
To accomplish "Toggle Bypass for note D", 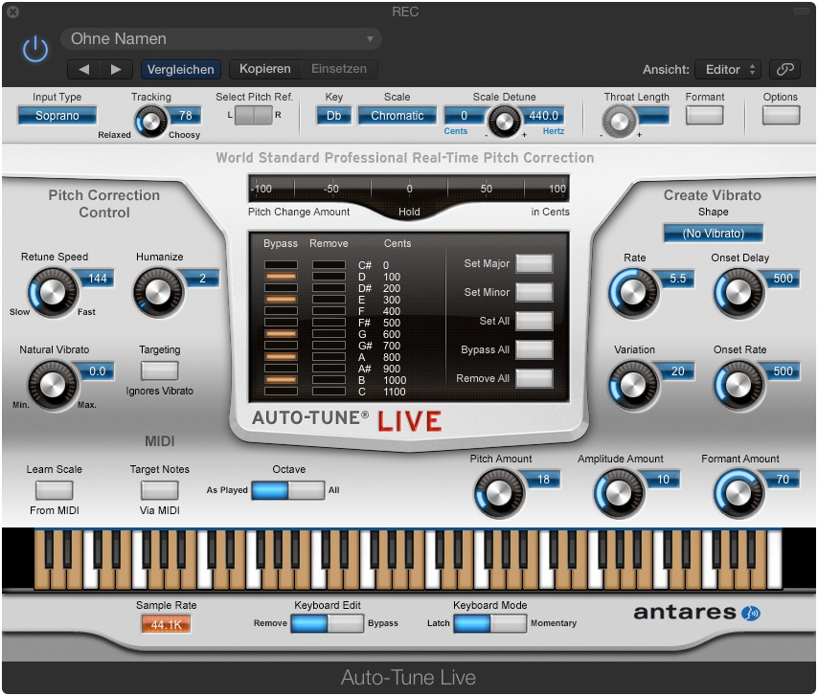I will tap(281, 277).
